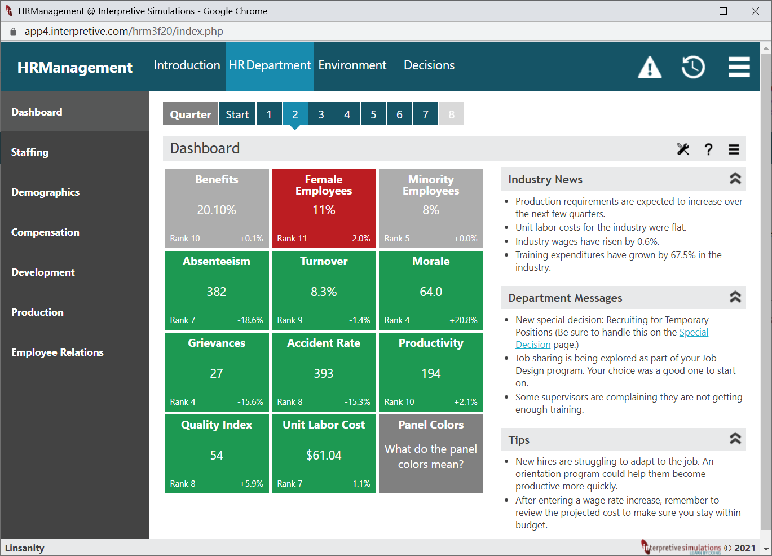
Task: Open the history clock icon
Action: click(693, 67)
